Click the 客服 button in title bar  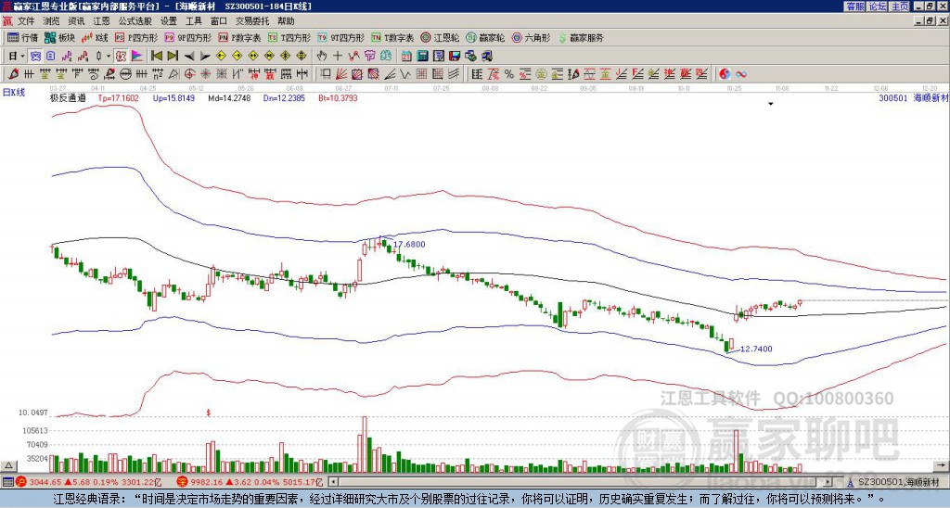(x=854, y=6)
